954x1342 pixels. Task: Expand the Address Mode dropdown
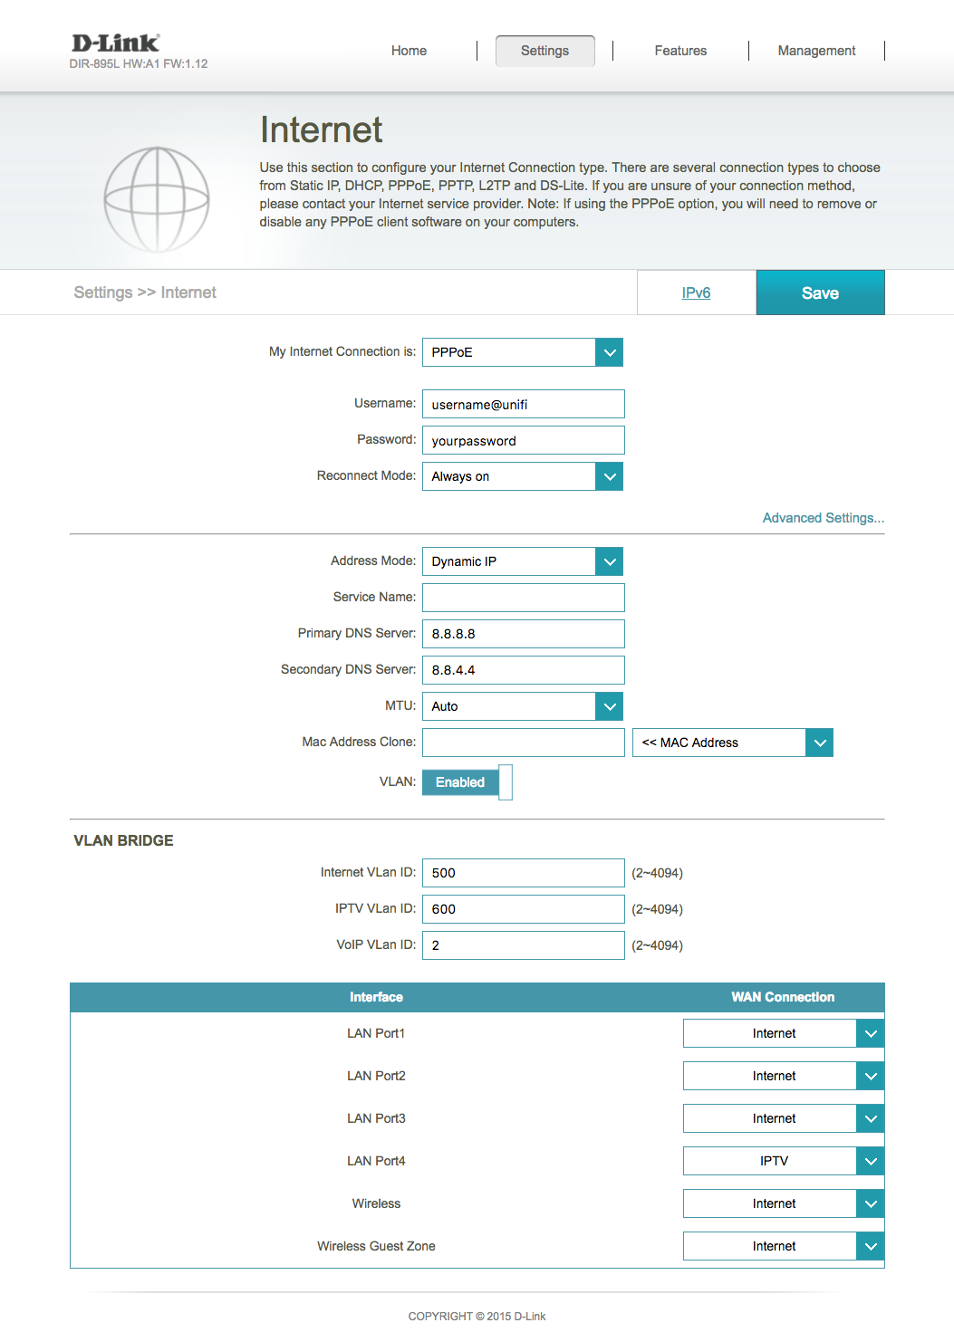coord(610,561)
